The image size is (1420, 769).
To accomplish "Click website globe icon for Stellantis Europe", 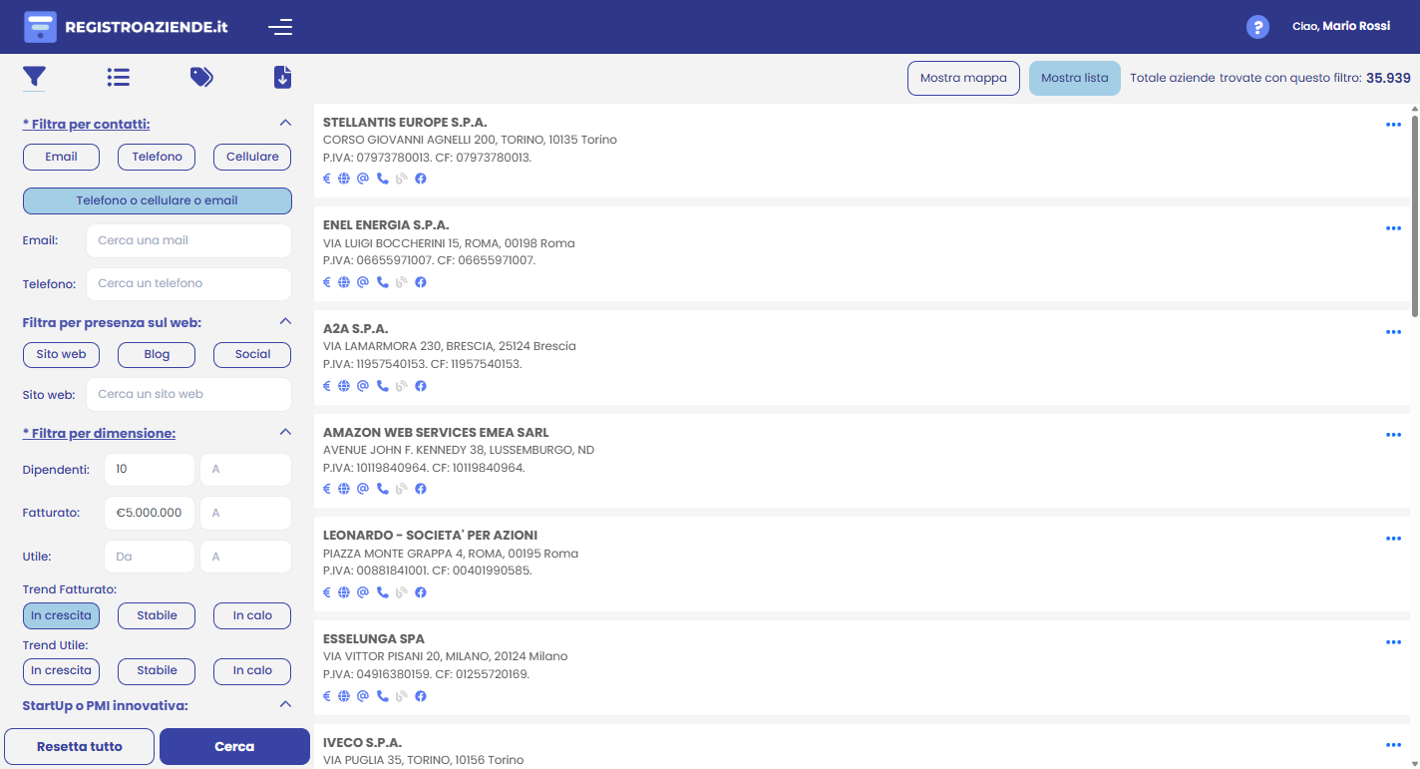I will click(344, 179).
